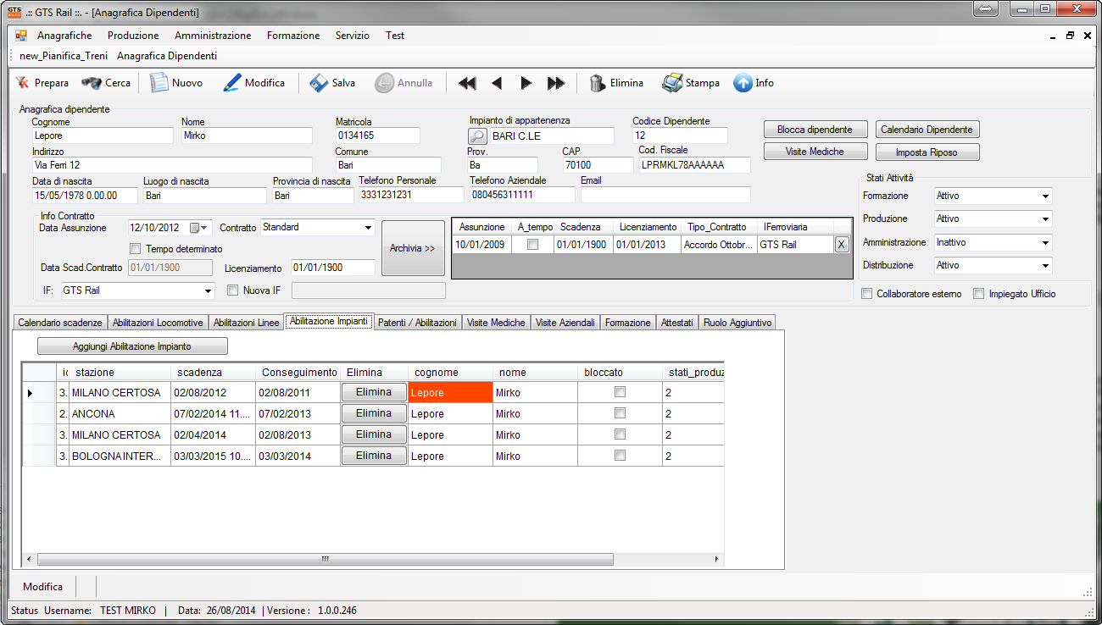This screenshot has height=625, width=1102.
Task: Select the ANCONA station cell
Action: pos(120,413)
